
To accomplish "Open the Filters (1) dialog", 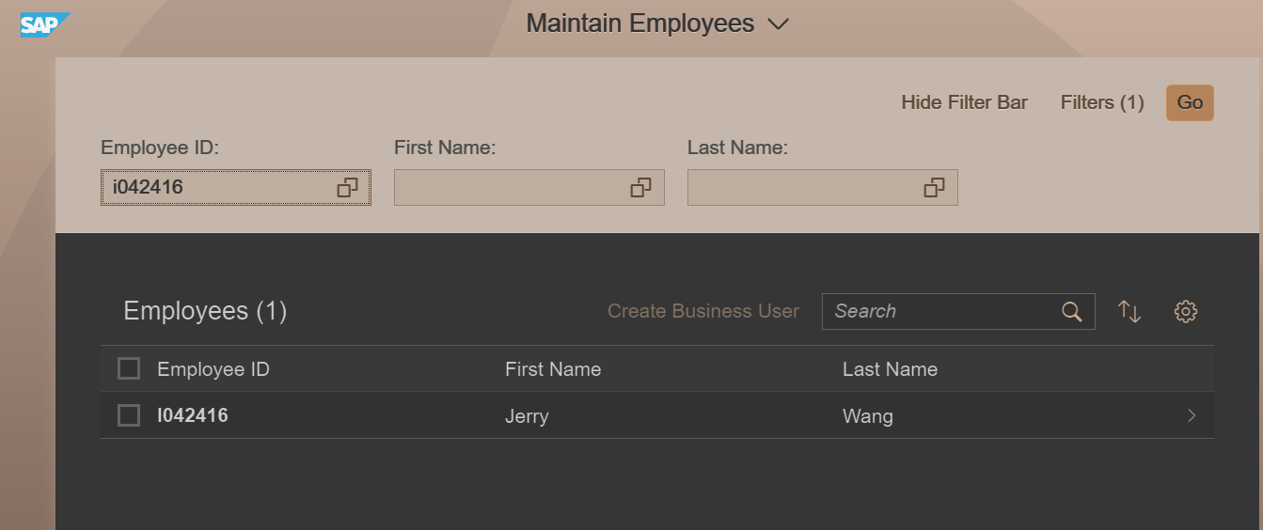I will [x=1102, y=102].
